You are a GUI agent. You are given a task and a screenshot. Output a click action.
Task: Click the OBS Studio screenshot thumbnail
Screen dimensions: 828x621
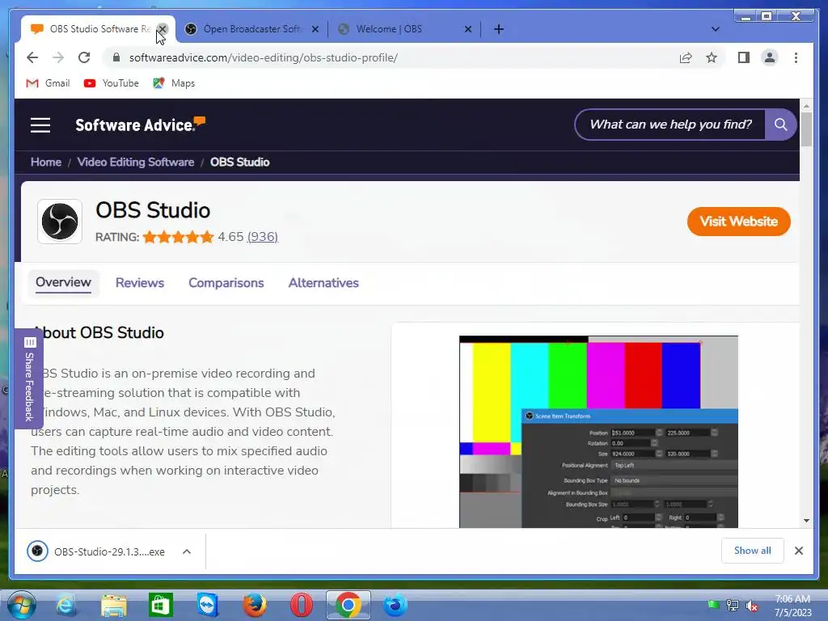(x=598, y=432)
